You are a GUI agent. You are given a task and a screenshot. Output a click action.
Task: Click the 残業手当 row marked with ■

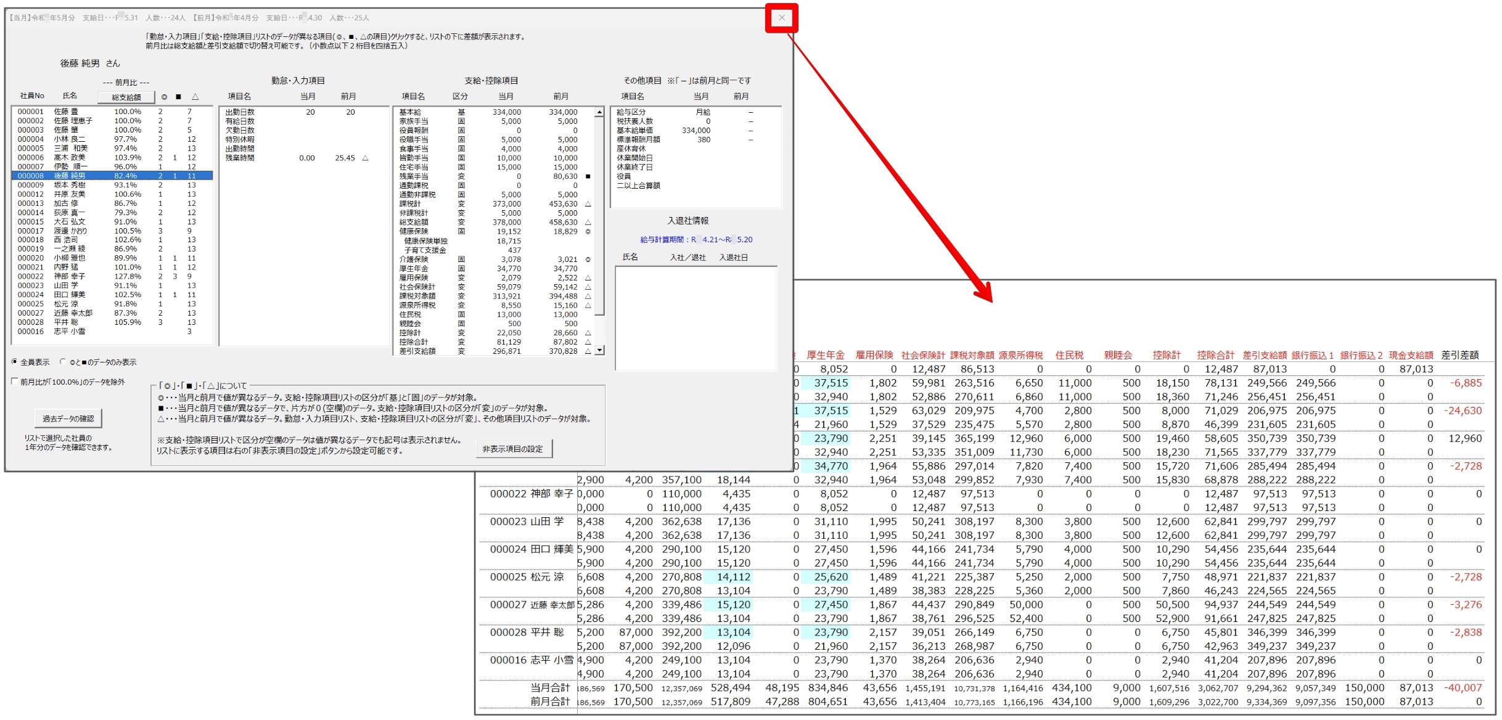click(x=494, y=176)
